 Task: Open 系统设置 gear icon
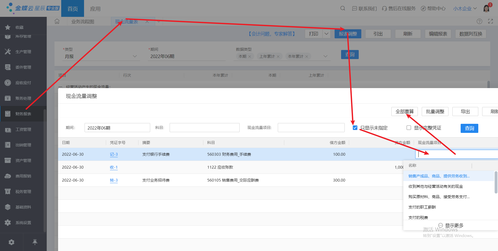(x=8, y=223)
